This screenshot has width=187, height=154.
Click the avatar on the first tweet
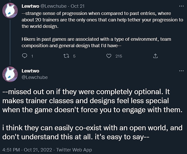pos(10,12)
